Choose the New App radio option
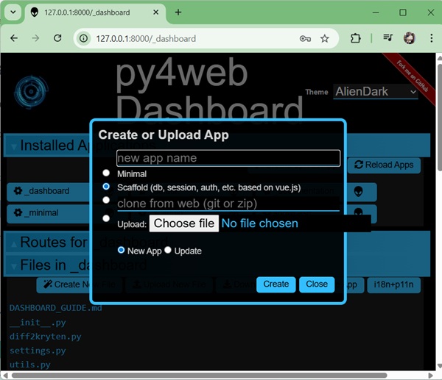 121,250
